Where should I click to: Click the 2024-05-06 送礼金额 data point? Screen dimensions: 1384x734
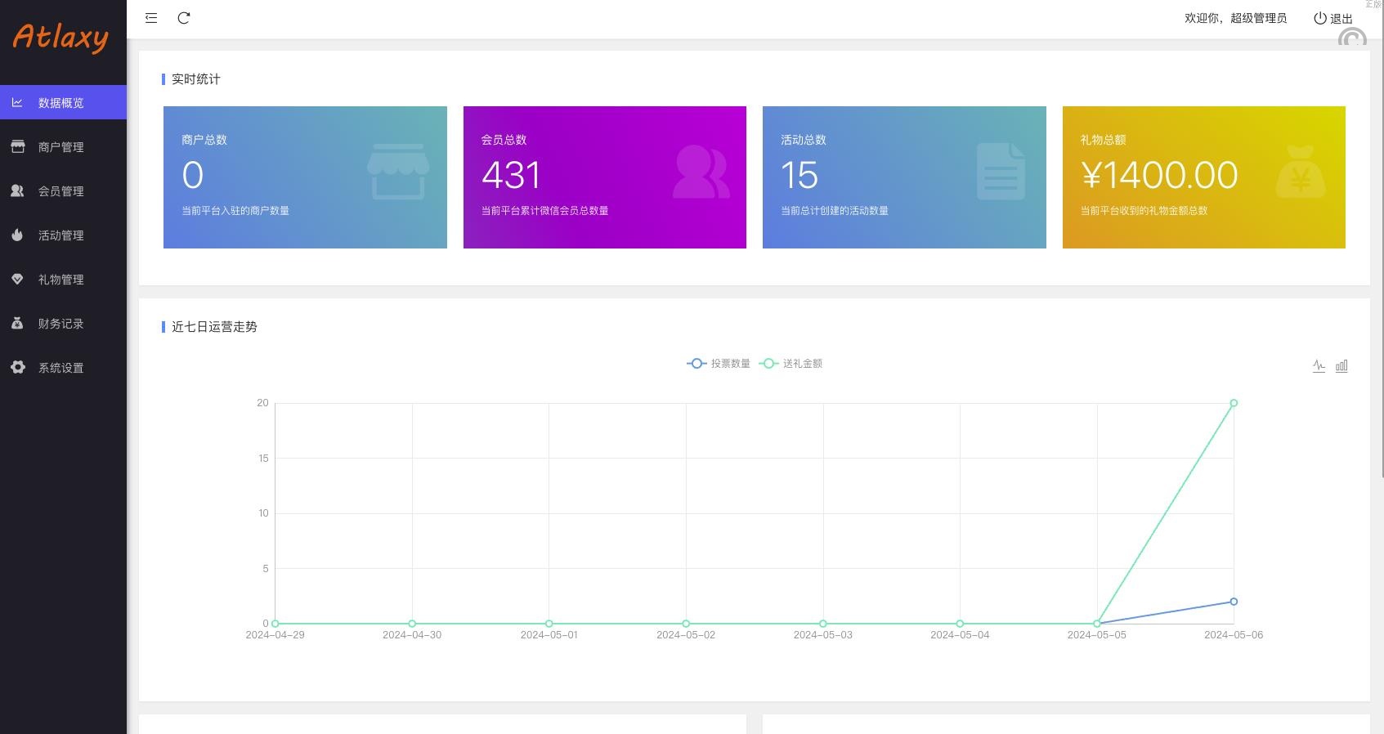[1234, 403]
